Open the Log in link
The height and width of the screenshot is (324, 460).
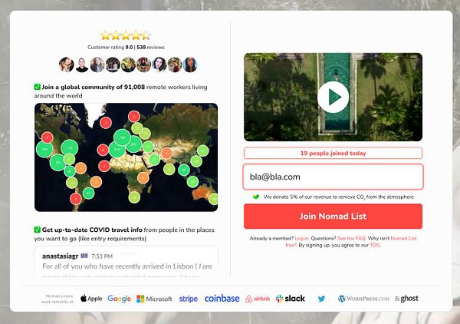[301, 238]
